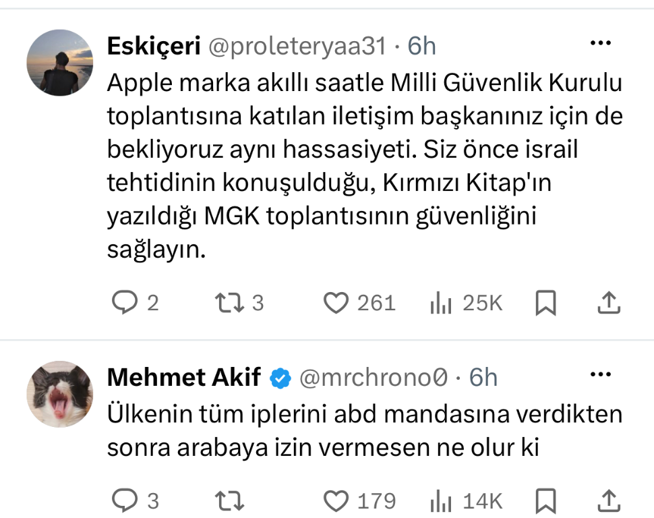The width and height of the screenshot is (654, 518).
Task: Bookmark Mehmet Akif's tweet
Action: [545, 500]
